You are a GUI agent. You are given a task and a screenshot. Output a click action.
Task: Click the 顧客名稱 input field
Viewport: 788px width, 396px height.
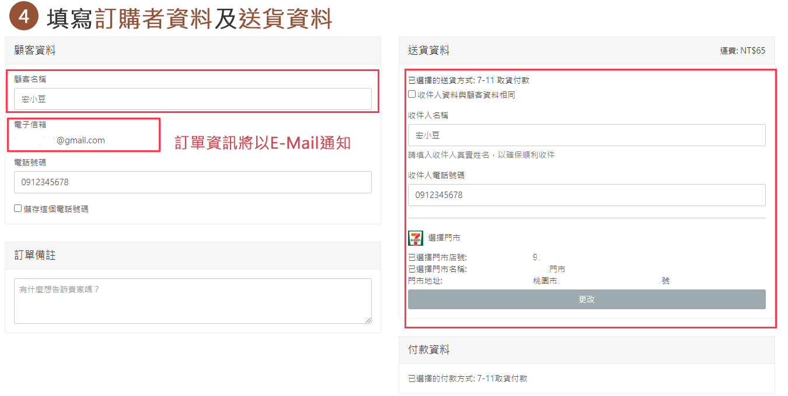pyautogui.click(x=193, y=99)
